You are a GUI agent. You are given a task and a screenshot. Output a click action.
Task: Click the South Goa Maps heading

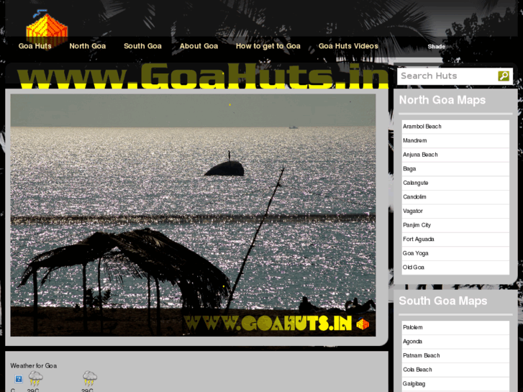tap(443, 301)
